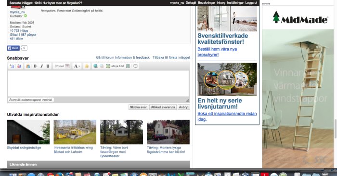337x176 pixels.
Task: Click the window interior ad image
Action: pyautogui.click(x=227, y=18)
